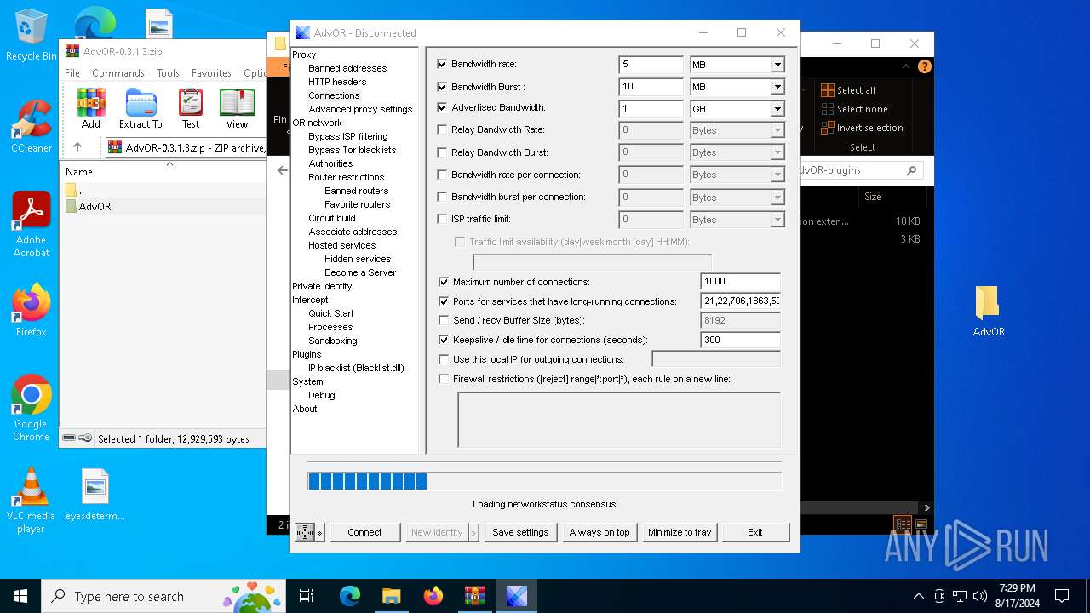
Task: Click the help icon in Explorer window
Action: coord(924,66)
